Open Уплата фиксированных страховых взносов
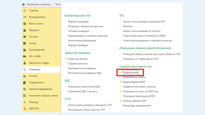The width and height of the screenshot is (205, 115). 147,41
